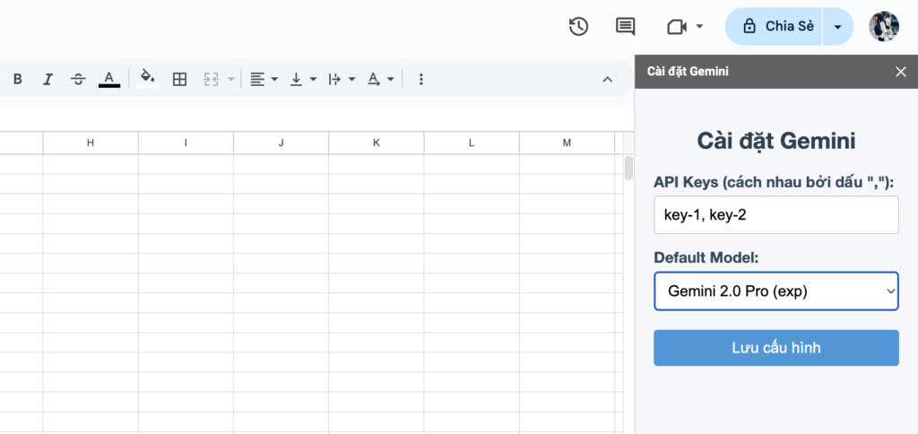Select column K header
Screen dimensions: 918x434
376,143
